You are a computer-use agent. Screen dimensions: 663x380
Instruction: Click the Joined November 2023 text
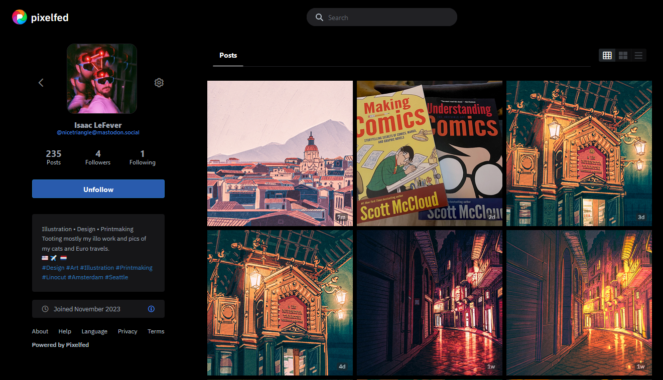(x=87, y=309)
